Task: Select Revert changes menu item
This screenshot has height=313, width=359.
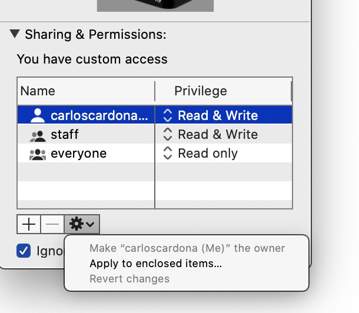Action: (x=129, y=279)
